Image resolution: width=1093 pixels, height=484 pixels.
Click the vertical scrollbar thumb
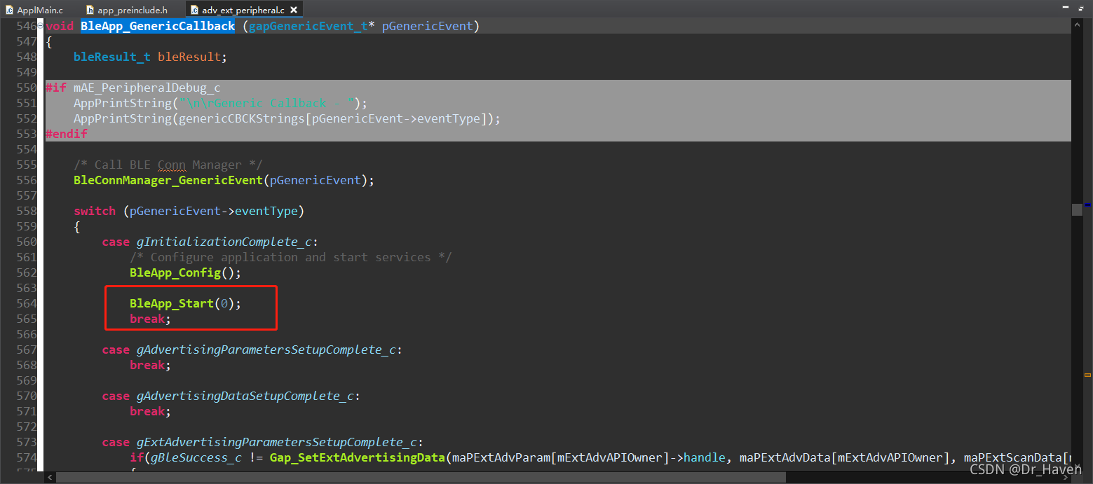point(1077,209)
